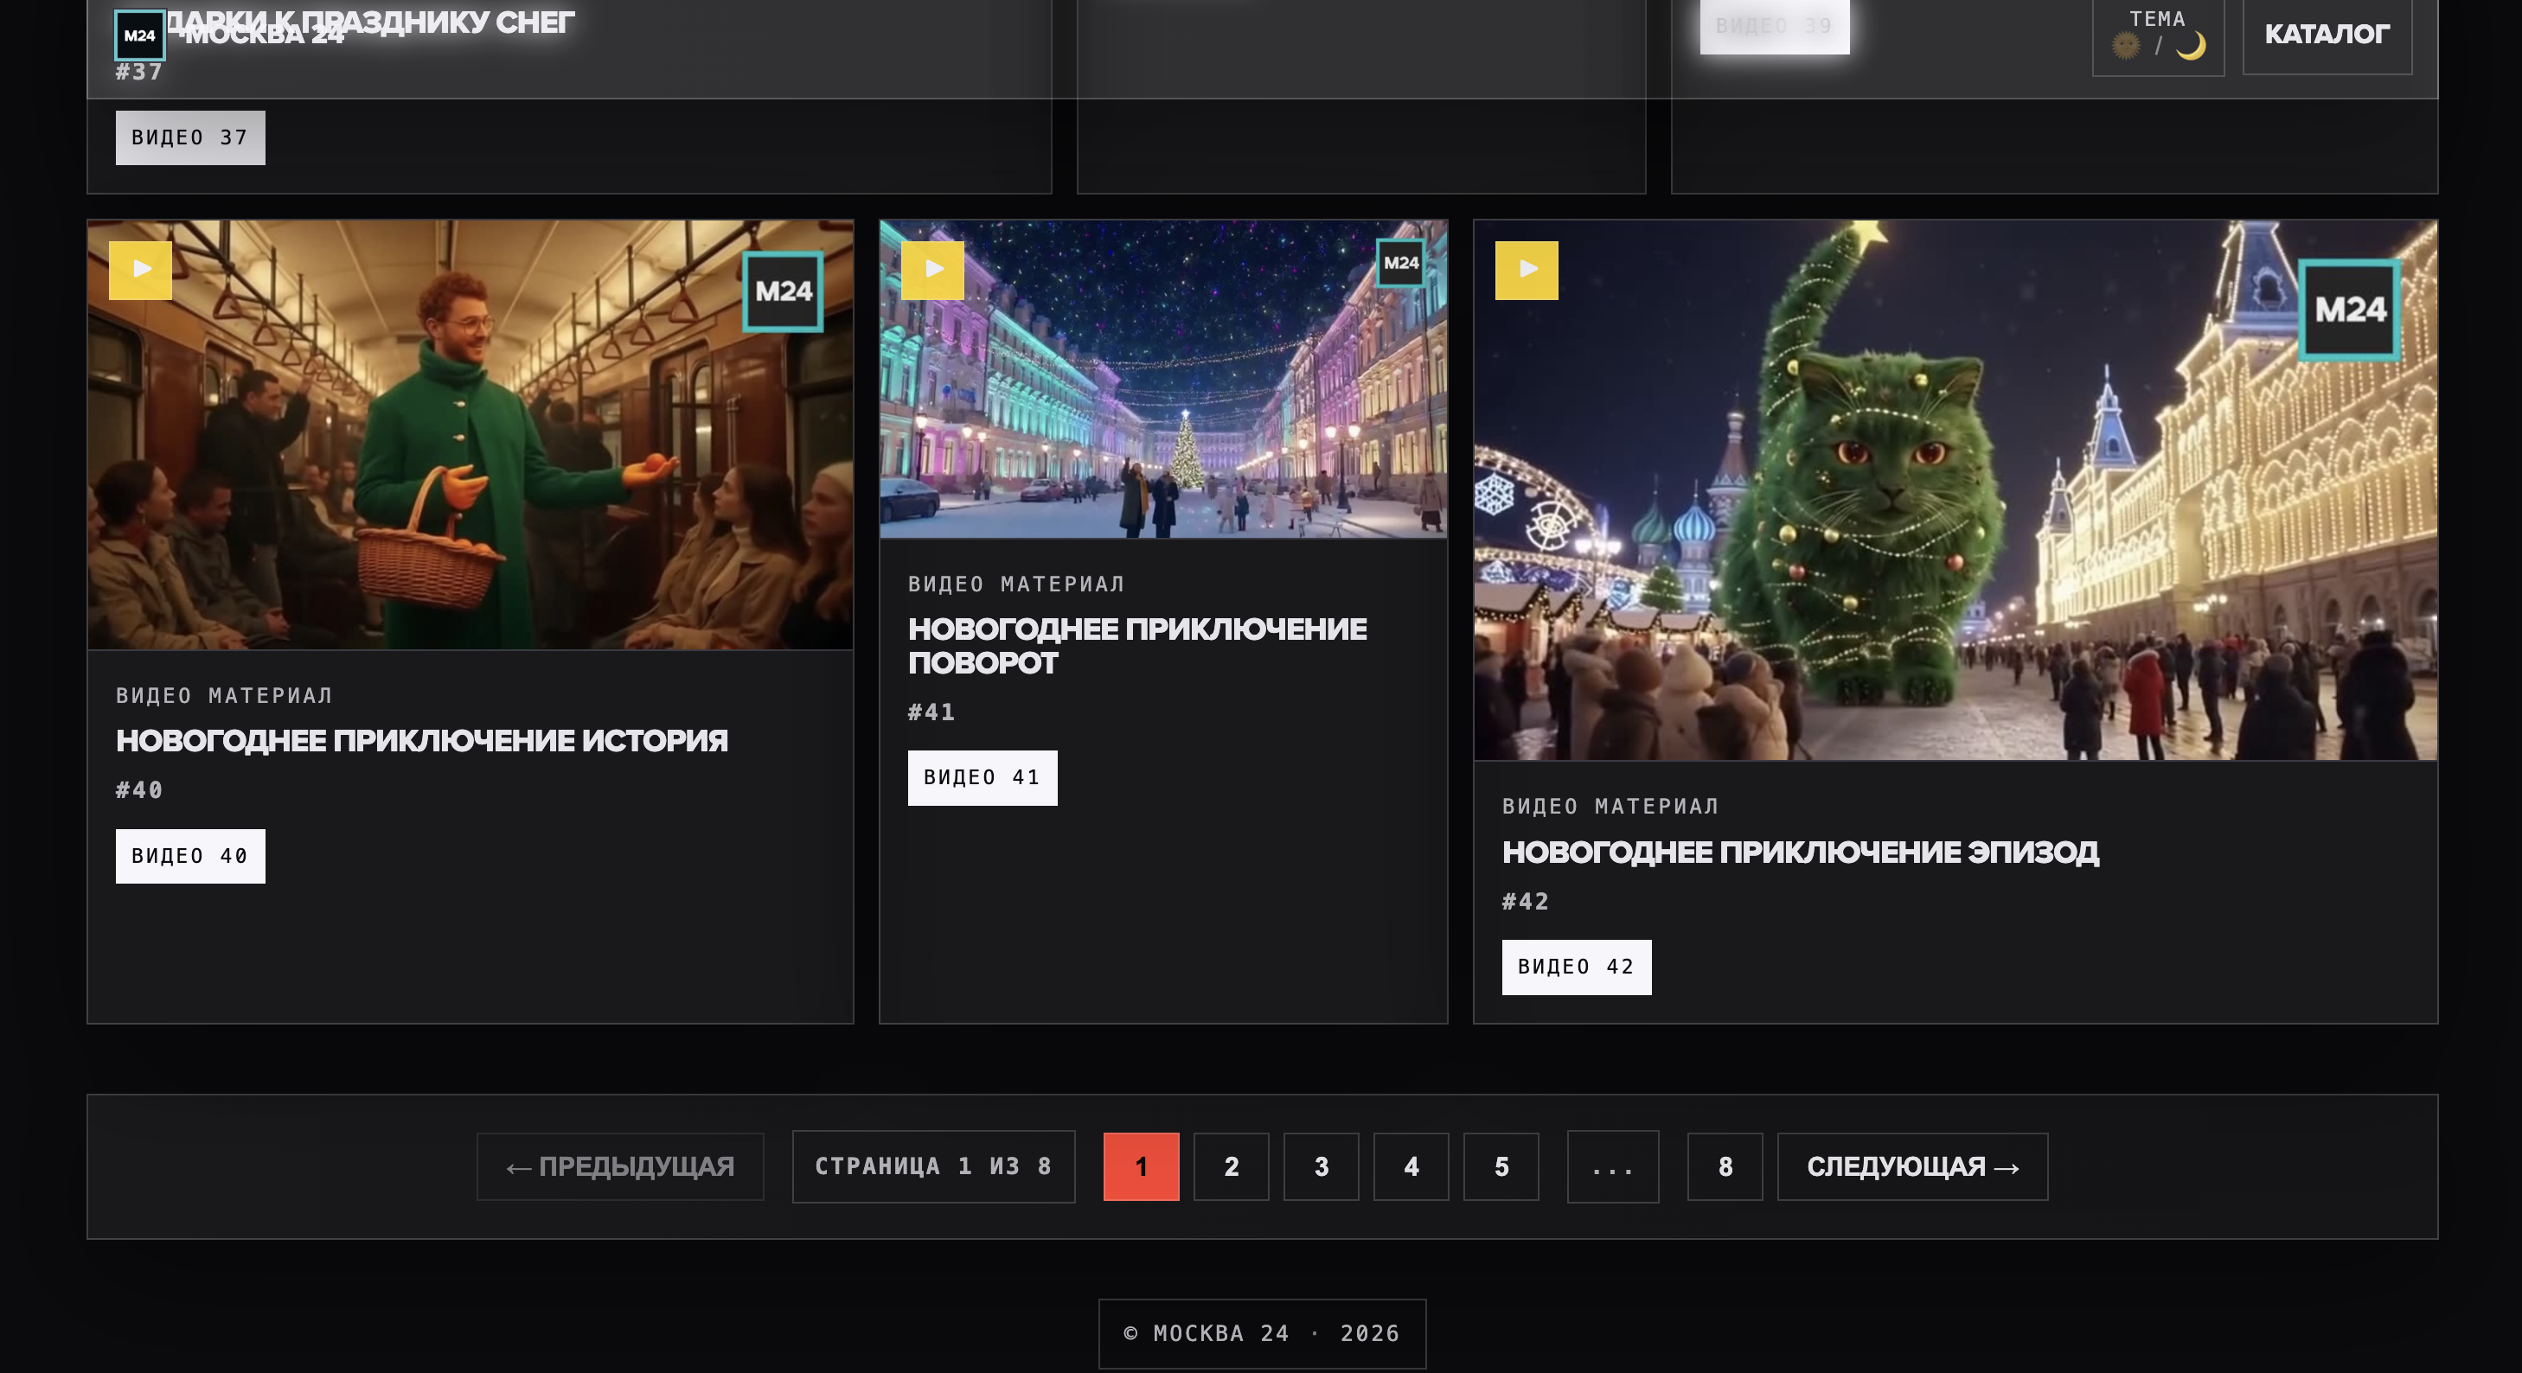
Task: Open the title НОВОГОДНЕЕ ПРИКЛЮЧЕНИЕ ЭПИЗОД
Action: click(x=1801, y=853)
